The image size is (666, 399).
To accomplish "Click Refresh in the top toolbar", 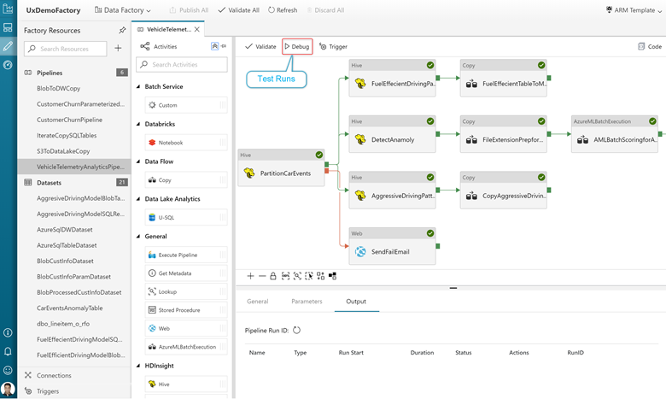I will coord(283,10).
